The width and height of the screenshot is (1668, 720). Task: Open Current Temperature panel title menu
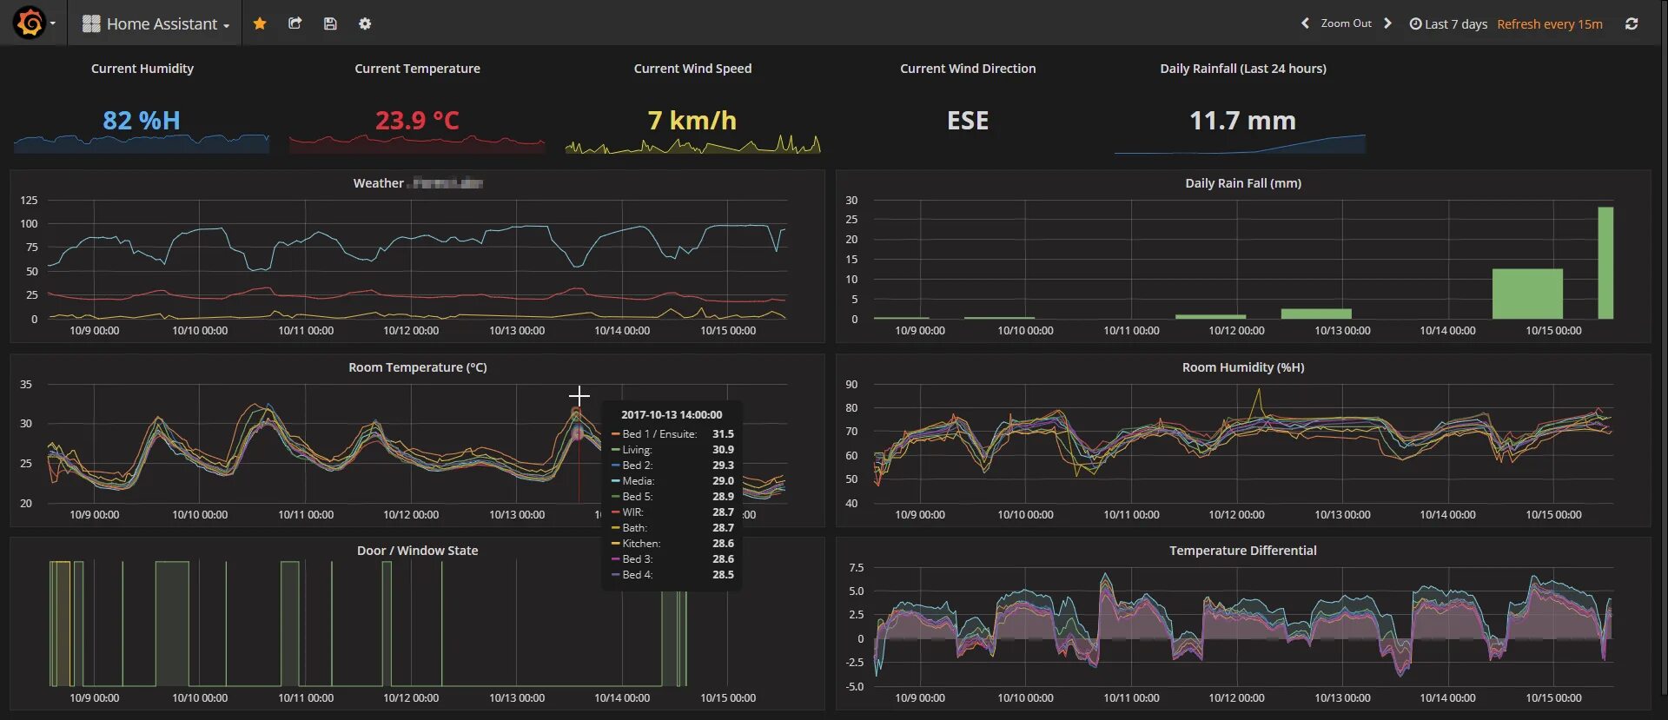(x=417, y=69)
